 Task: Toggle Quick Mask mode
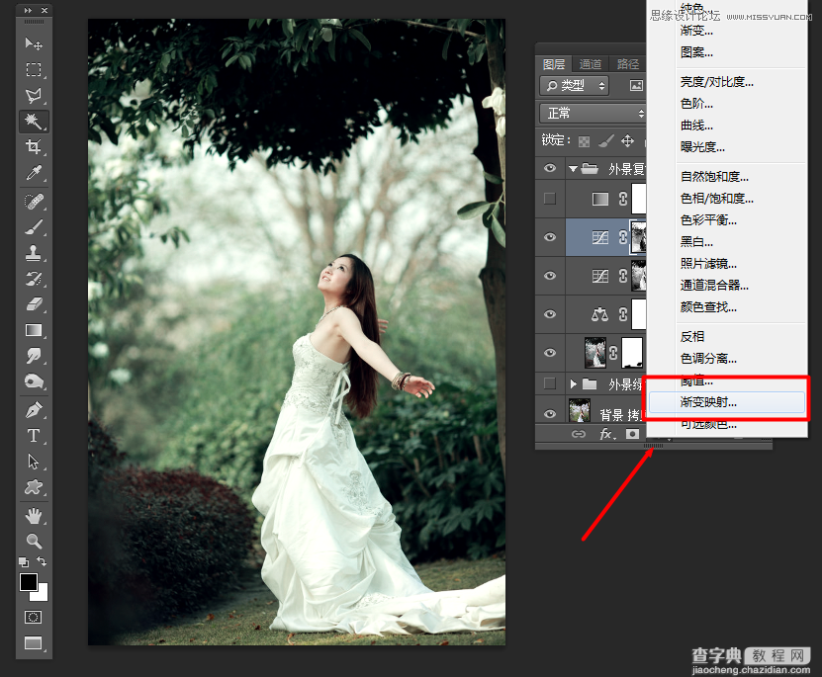33,617
